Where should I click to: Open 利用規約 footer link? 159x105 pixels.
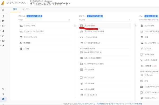[100, 104]
